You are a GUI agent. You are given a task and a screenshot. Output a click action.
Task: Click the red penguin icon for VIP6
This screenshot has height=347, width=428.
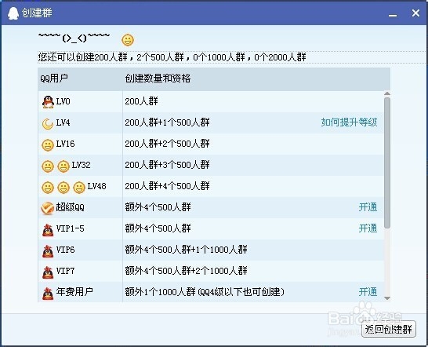[x=48, y=251]
